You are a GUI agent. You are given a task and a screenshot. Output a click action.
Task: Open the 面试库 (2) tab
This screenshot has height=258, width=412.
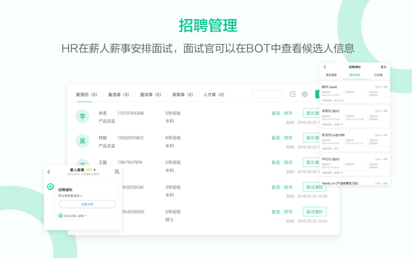pyautogui.click(x=150, y=95)
